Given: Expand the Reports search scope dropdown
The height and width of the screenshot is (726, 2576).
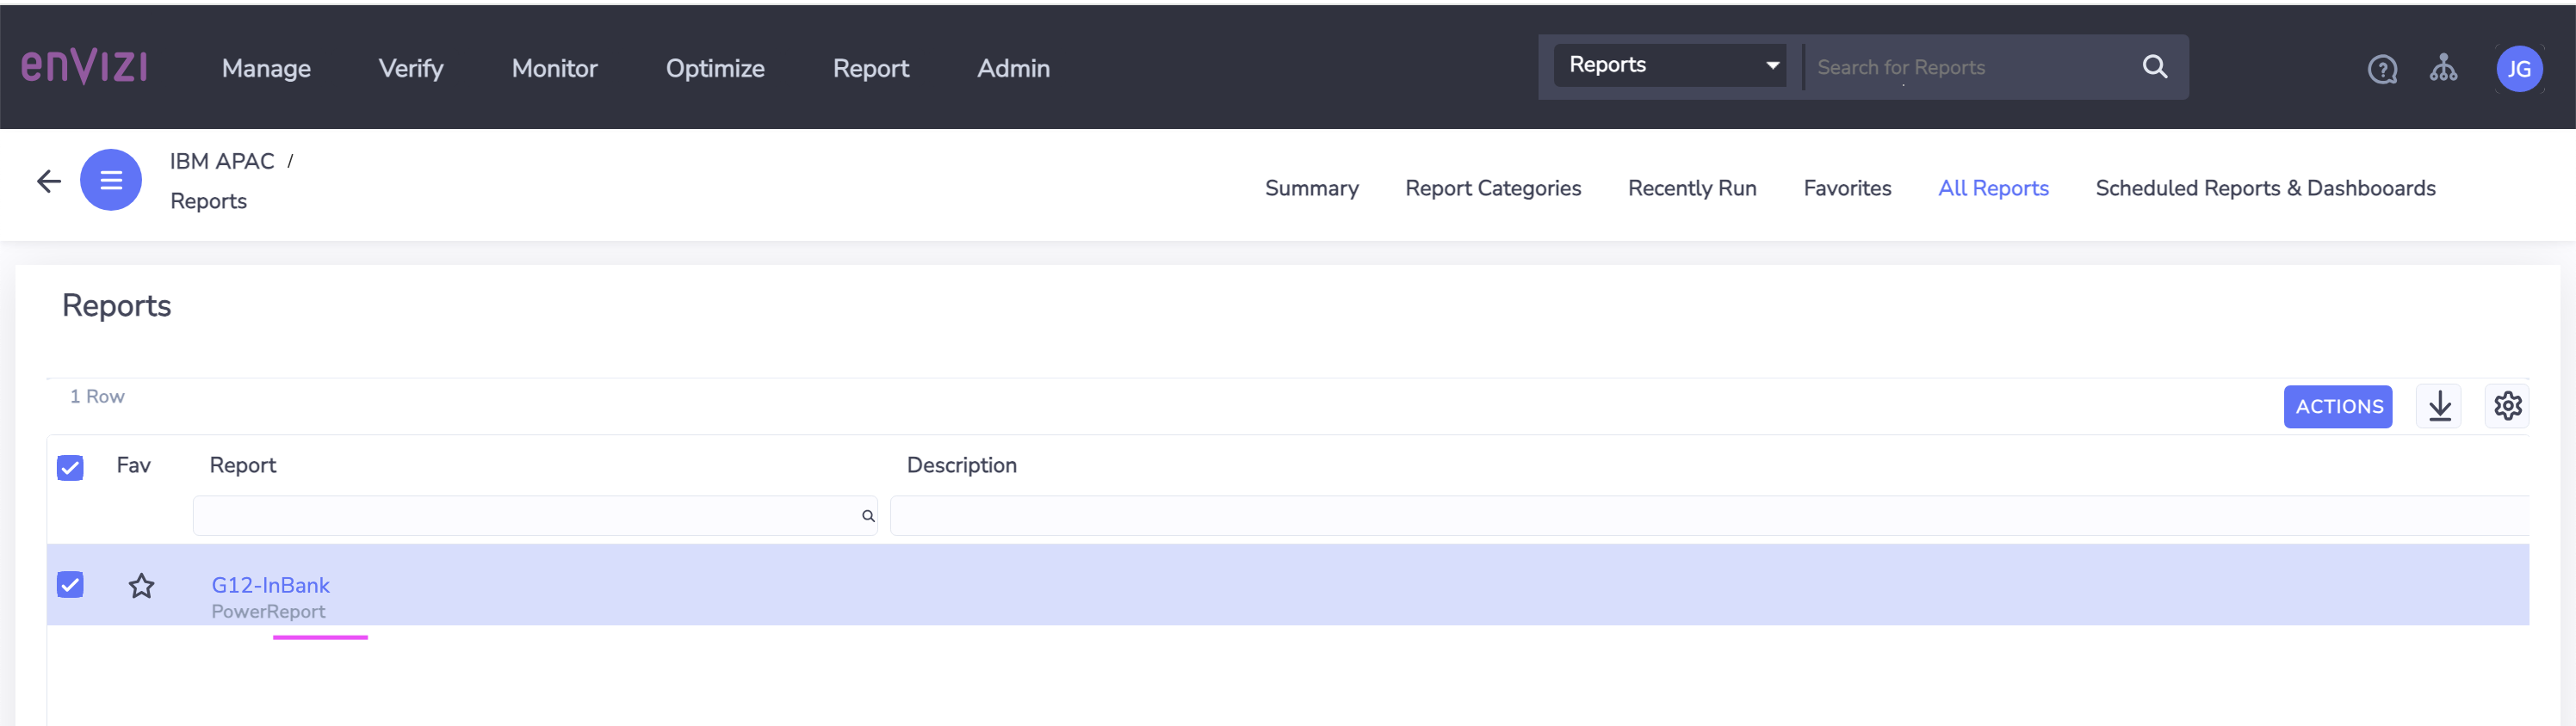Looking at the screenshot, I should [1670, 66].
